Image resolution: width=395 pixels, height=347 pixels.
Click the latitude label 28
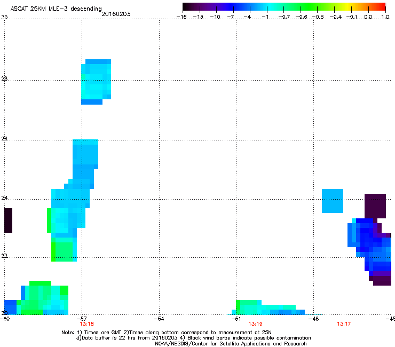pyautogui.click(x=4, y=79)
